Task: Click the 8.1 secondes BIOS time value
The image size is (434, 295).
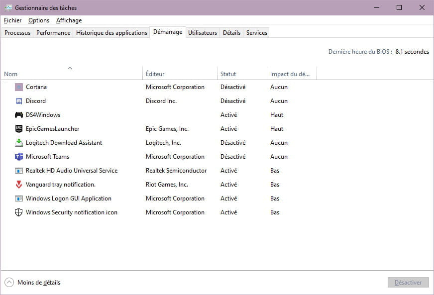Action: [x=412, y=52]
